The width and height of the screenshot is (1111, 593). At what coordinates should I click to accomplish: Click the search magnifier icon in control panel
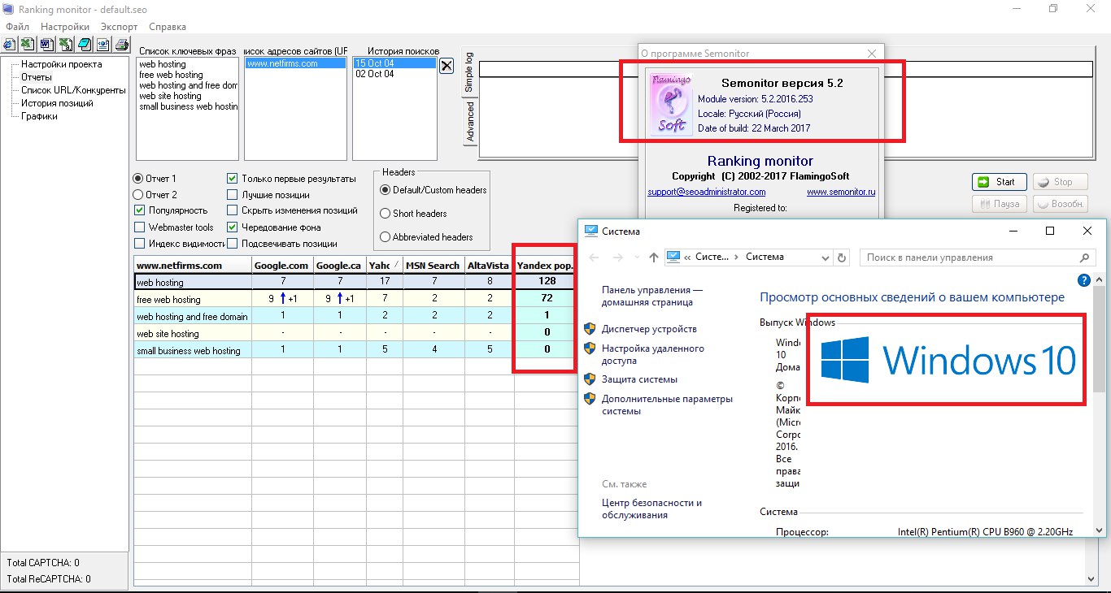[x=1083, y=258]
